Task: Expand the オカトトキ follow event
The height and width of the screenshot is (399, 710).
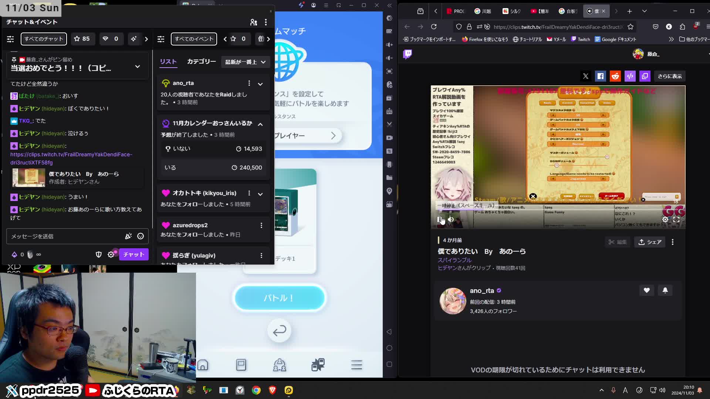Action: pos(260,194)
